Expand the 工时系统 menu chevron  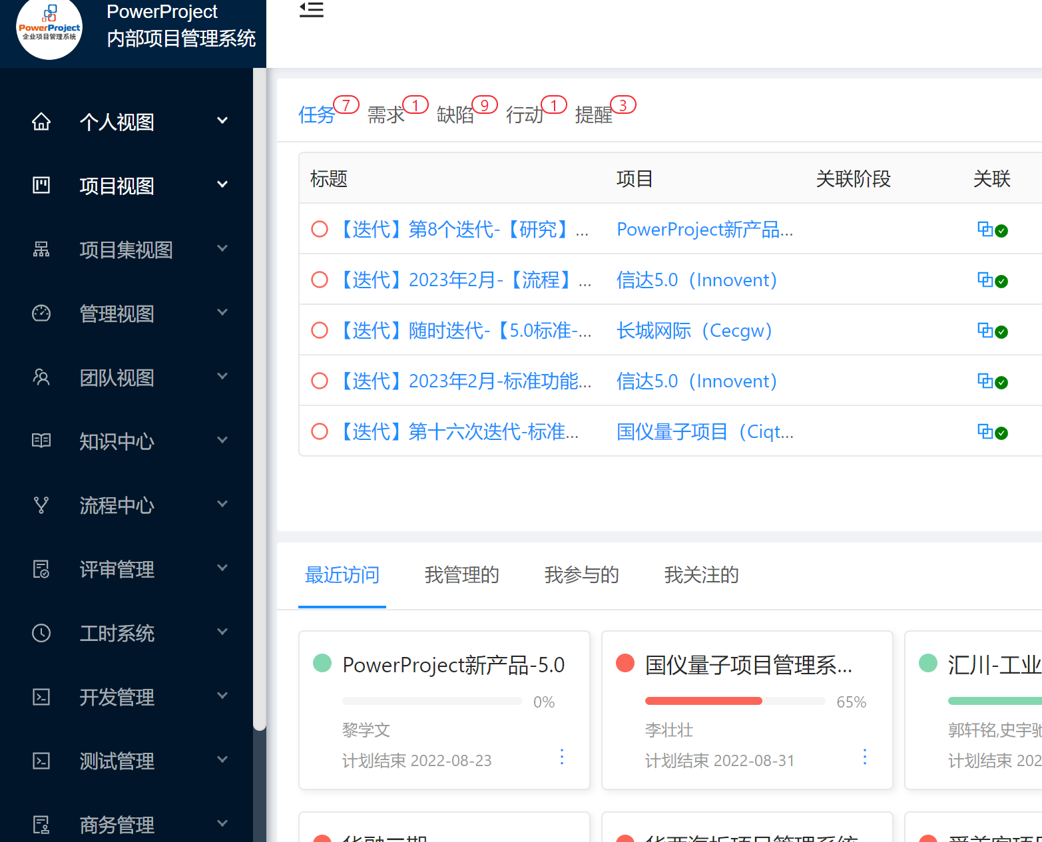tap(222, 632)
